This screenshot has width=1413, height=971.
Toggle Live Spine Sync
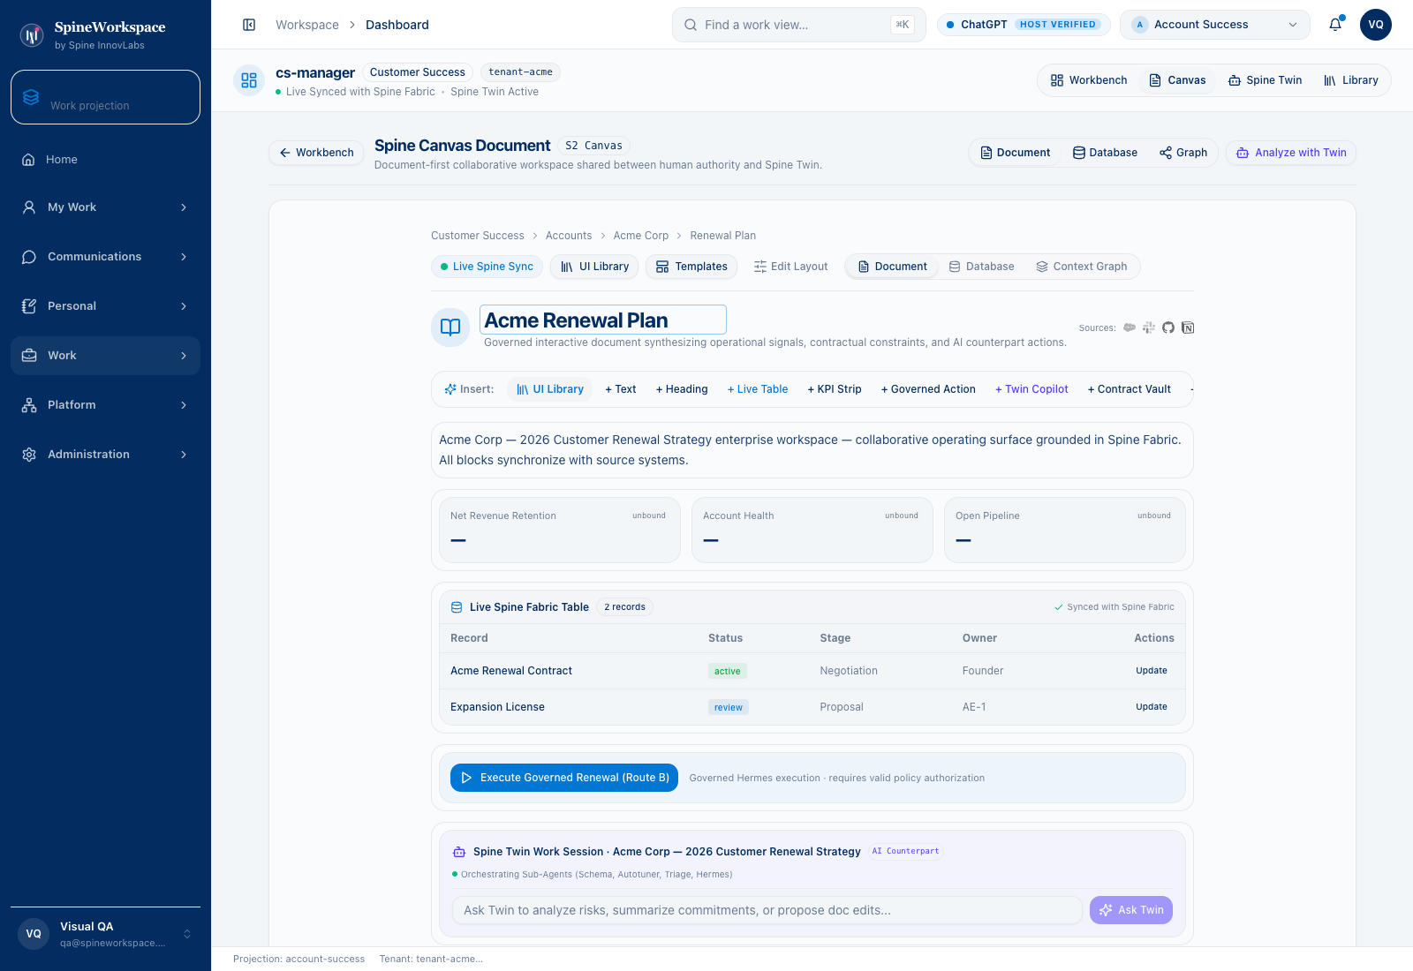click(x=487, y=267)
